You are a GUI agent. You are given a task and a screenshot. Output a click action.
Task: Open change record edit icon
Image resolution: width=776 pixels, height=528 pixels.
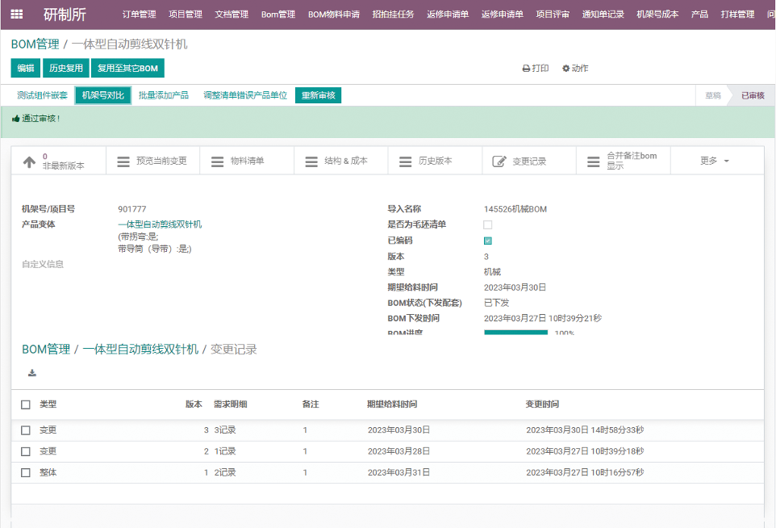click(x=499, y=161)
